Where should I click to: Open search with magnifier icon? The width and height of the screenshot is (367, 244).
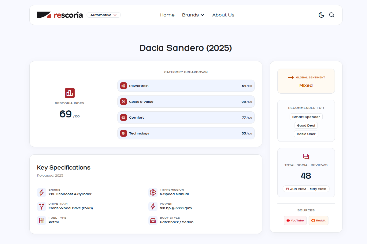pyautogui.click(x=332, y=15)
